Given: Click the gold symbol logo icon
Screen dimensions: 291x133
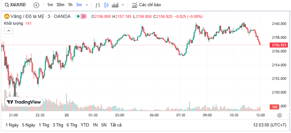Looking at the screenshot, I should (x=6, y=16).
